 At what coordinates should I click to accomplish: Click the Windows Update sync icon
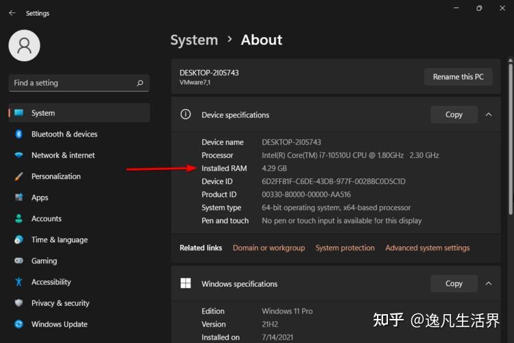point(19,324)
